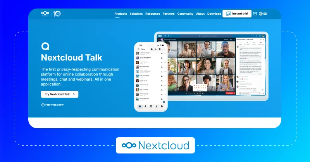
Task: Switch to the Participants tab in the sidebar
Action: [247, 43]
